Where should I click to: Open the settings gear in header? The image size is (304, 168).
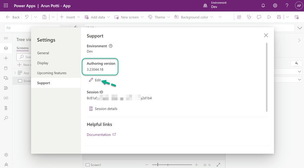275,5
